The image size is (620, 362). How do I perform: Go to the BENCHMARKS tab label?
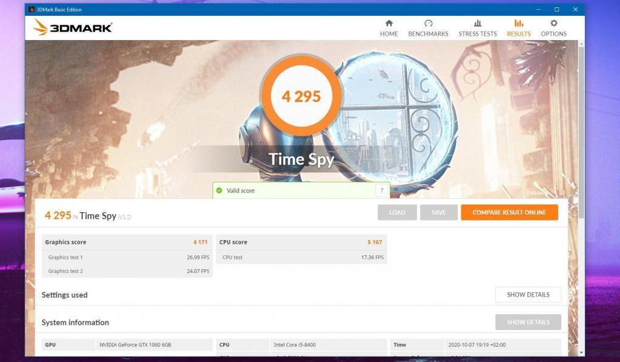428,34
